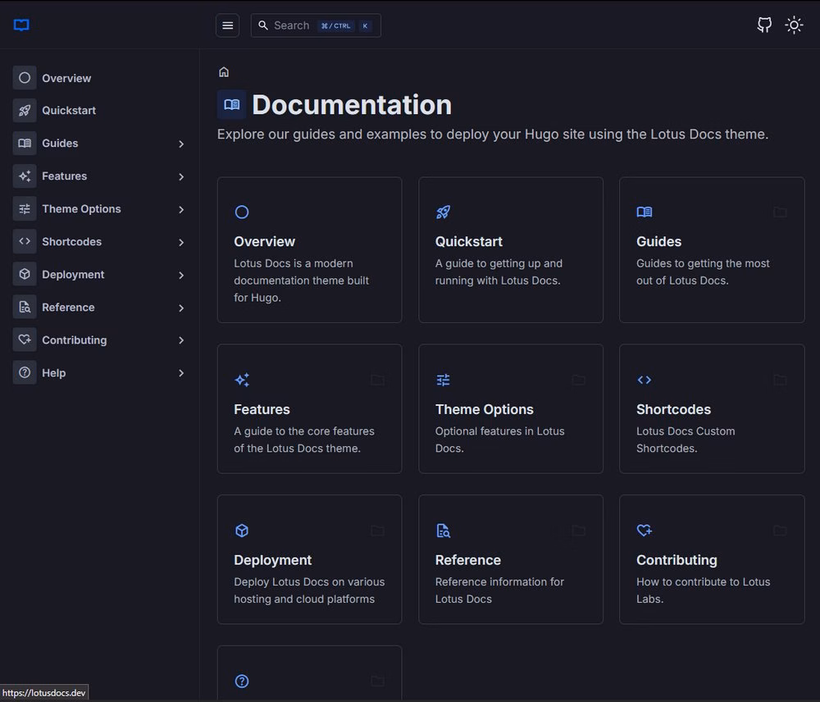The image size is (820, 702).
Task: Select Help label in sidebar
Action: point(54,373)
